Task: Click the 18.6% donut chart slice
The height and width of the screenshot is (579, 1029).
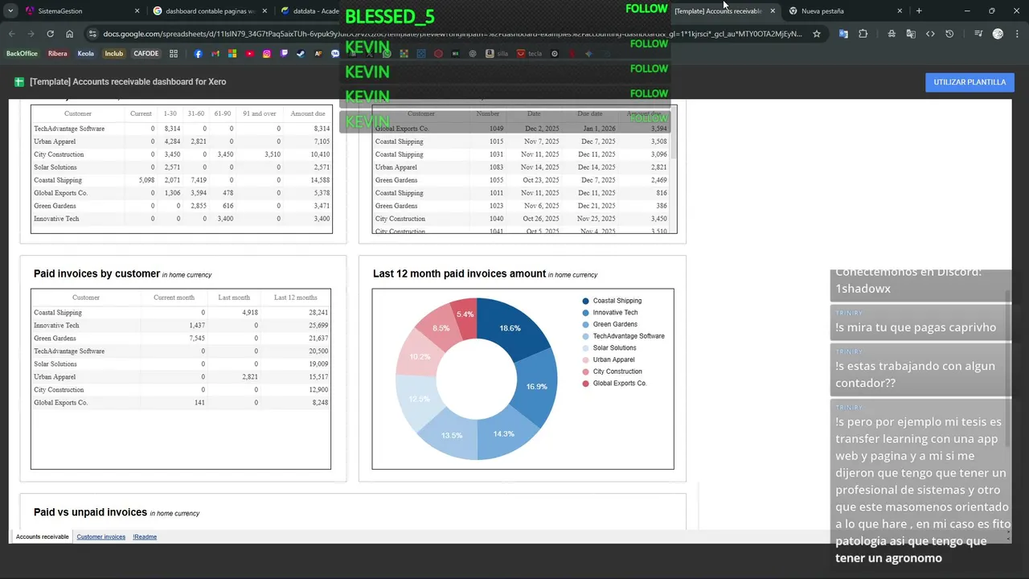Action: 511,329
